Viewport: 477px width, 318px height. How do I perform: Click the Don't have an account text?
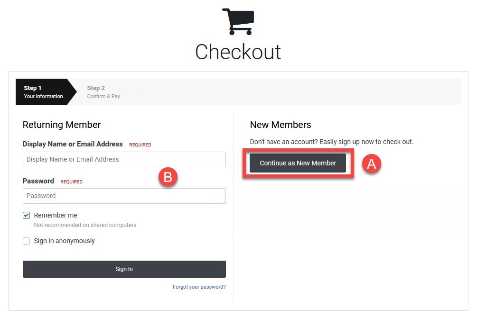(332, 142)
